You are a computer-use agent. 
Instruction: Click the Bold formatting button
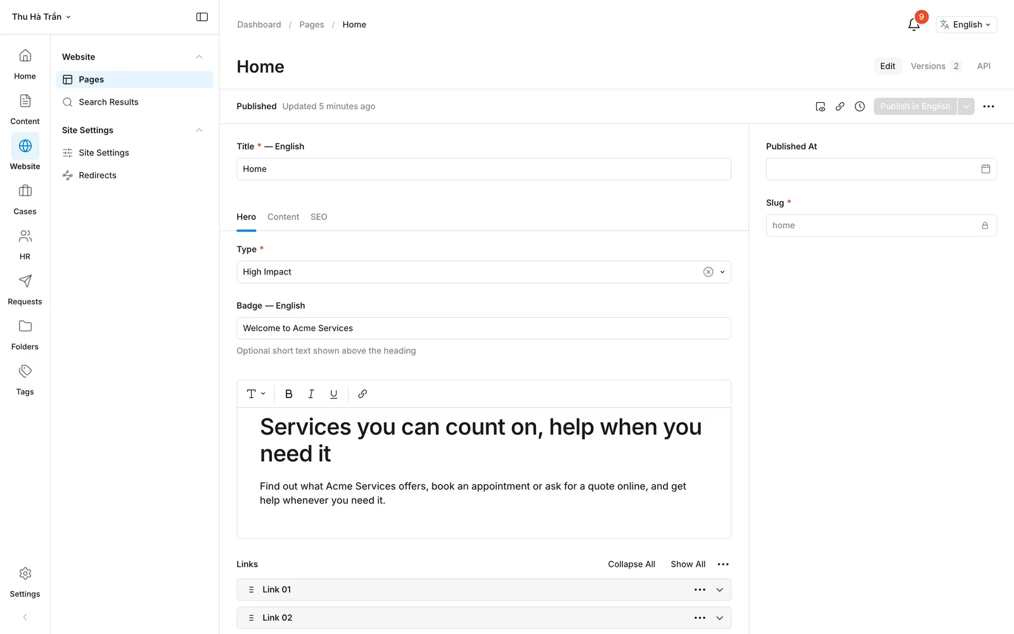tap(289, 394)
